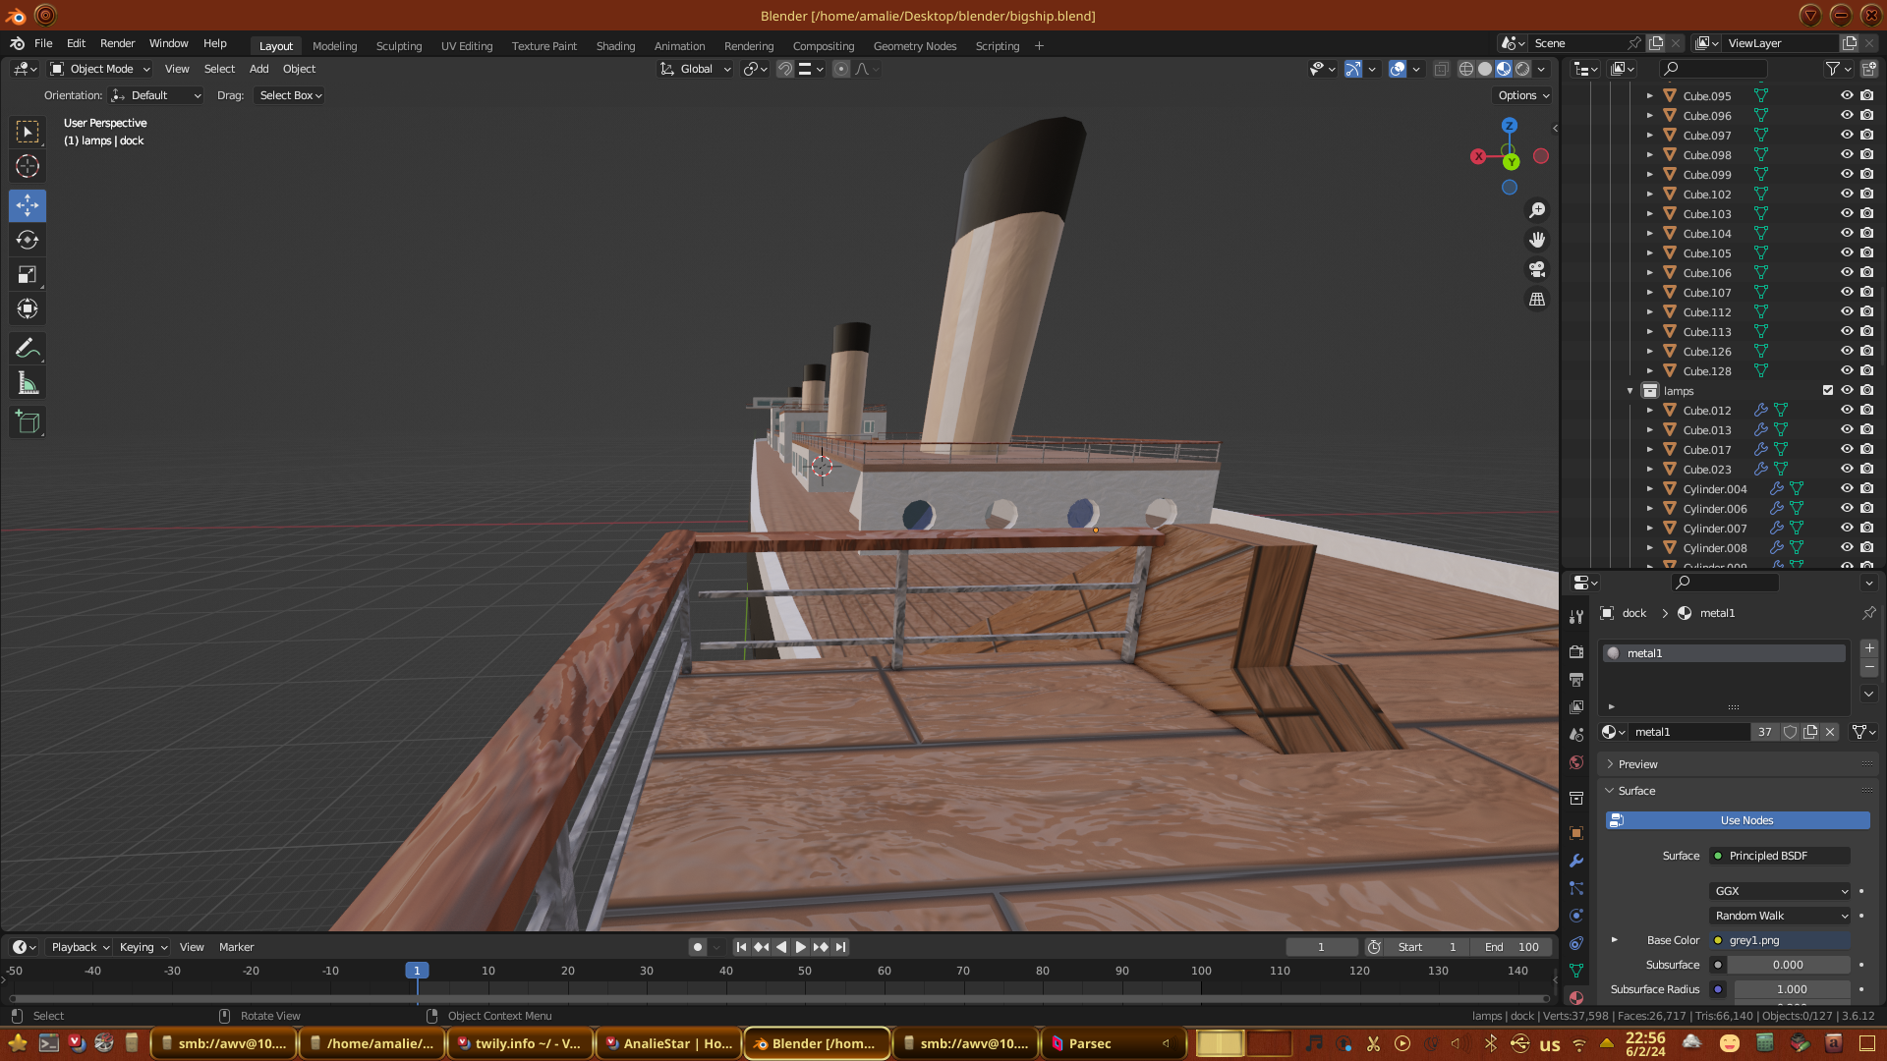1887x1061 pixels.
Task: Toggle camera view icon in viewport
Action: [1537, 269]
